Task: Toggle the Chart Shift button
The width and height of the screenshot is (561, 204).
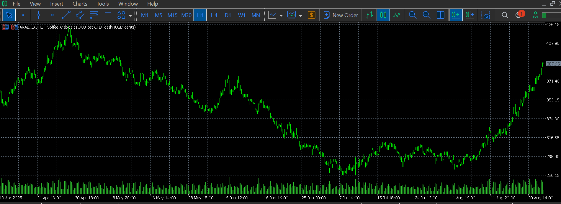Action: coord(470,15)
